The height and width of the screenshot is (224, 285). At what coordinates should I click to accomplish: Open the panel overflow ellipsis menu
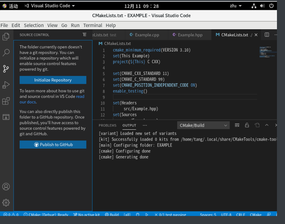[x=145, y=125]
